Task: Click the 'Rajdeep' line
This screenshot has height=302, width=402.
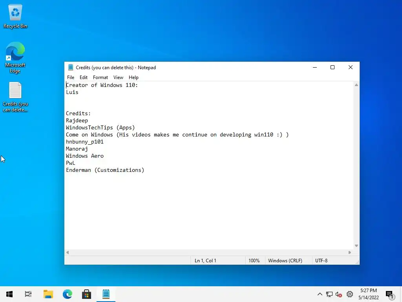Action: 77,120
